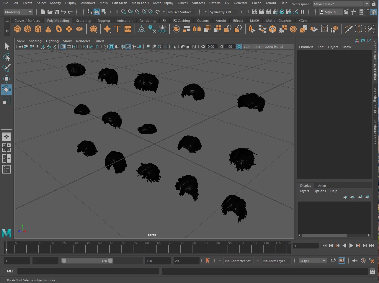Open the Modeling menu set dropdown
Viewport: 379px width, 283px height.
tap(18, 12)
